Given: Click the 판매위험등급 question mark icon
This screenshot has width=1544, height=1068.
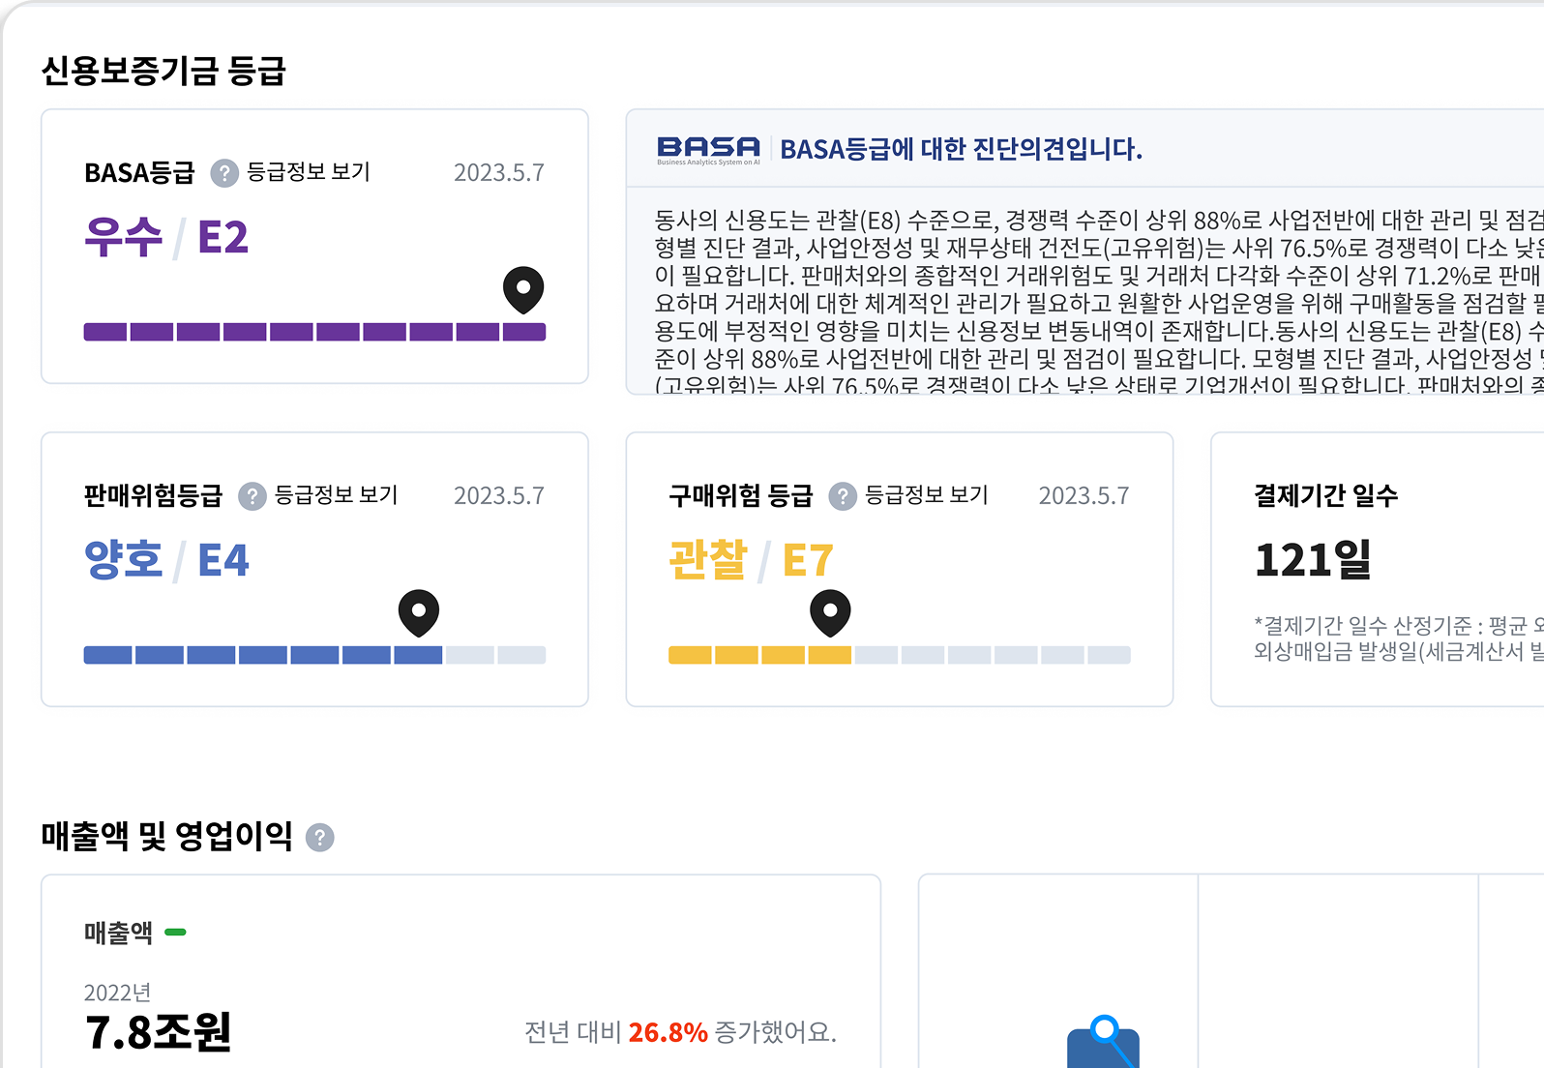Looking at the screenshot, I should coord(252,496).
